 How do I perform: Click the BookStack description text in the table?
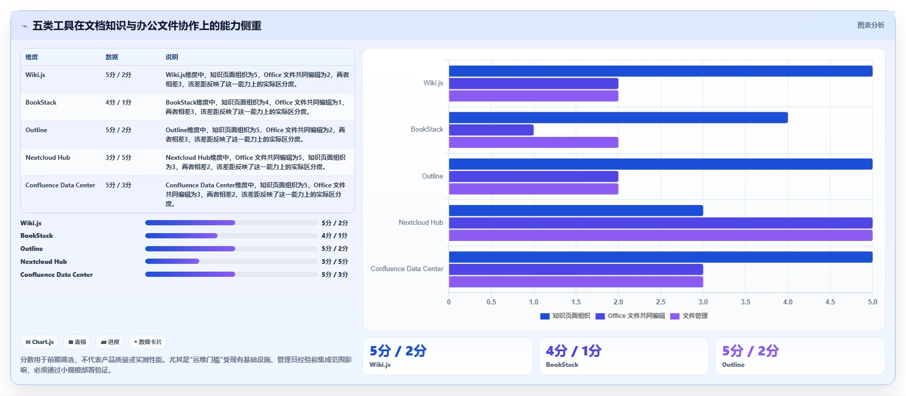point(256,107)
